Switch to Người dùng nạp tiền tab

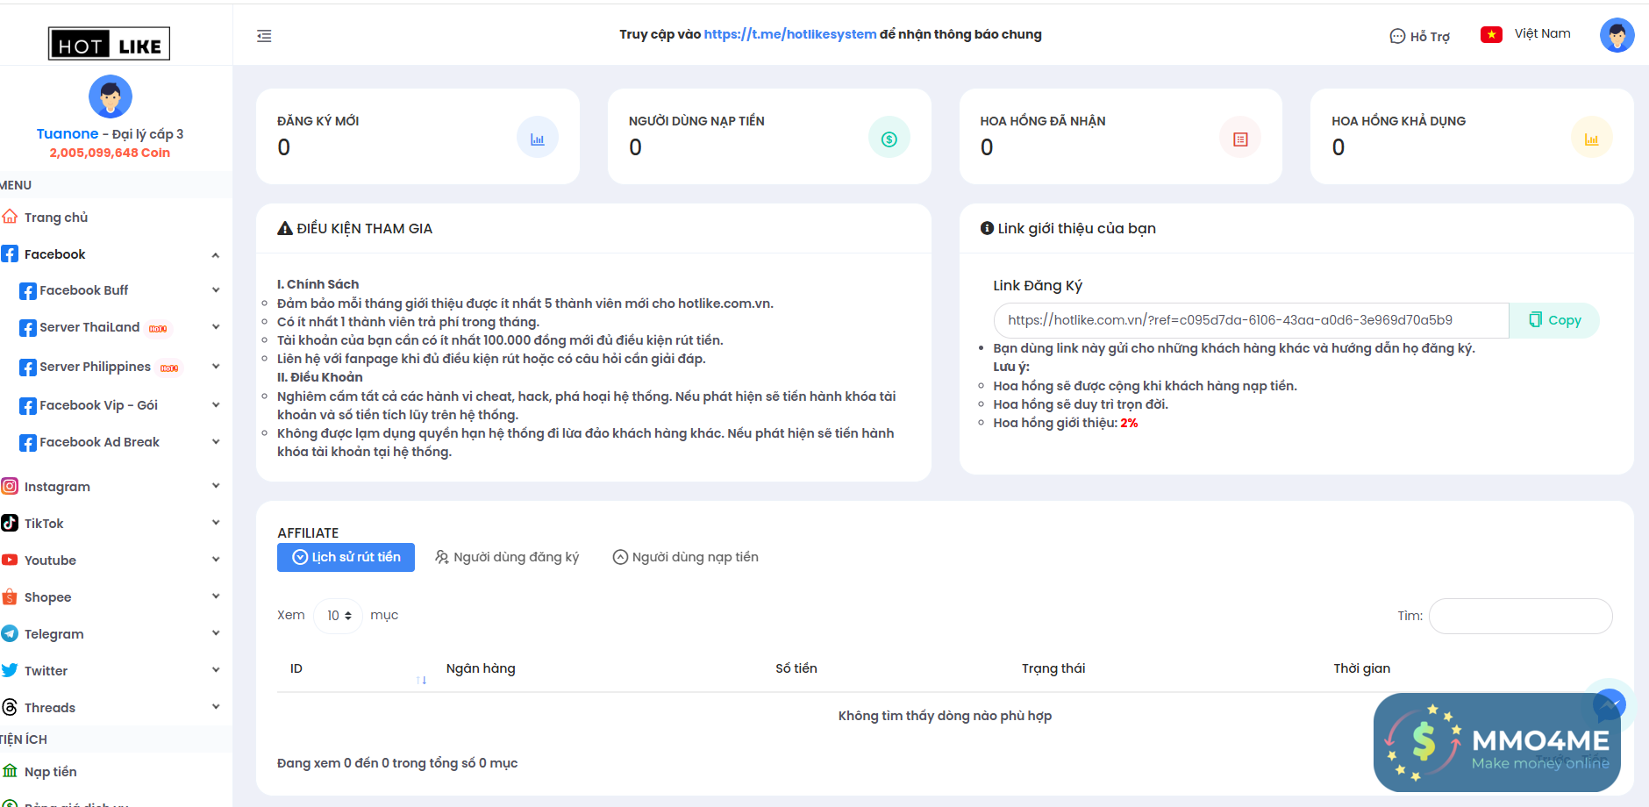686,557
